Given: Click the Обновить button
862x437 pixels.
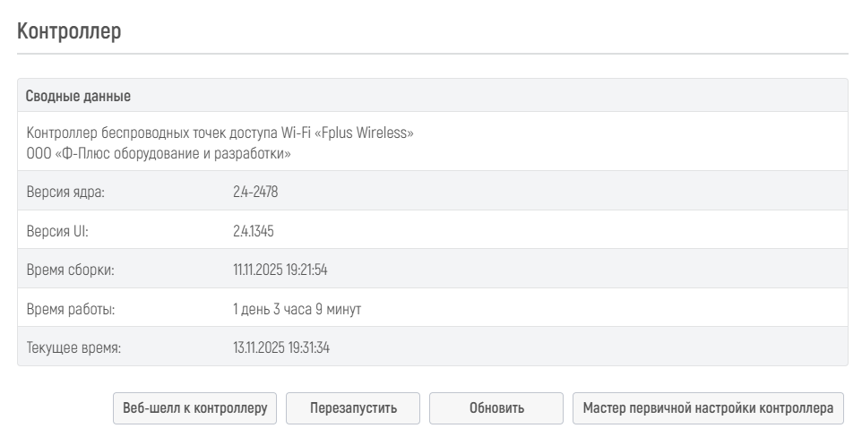Looking at the screenshot, I should click(x=496, y=408).
